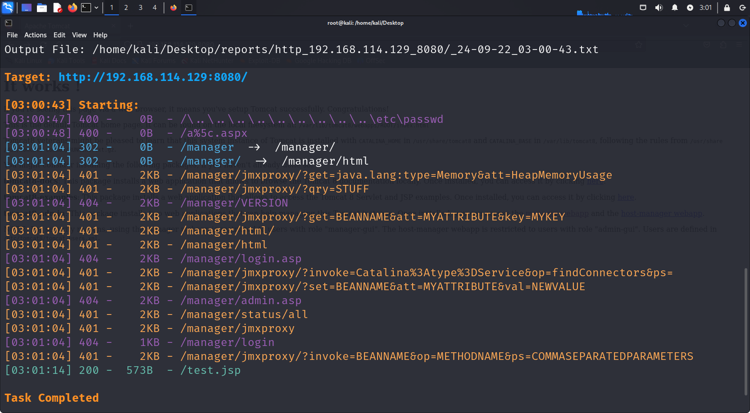
Task: Launch Firefox from the taskbar launcher
Action: point(72,8)
